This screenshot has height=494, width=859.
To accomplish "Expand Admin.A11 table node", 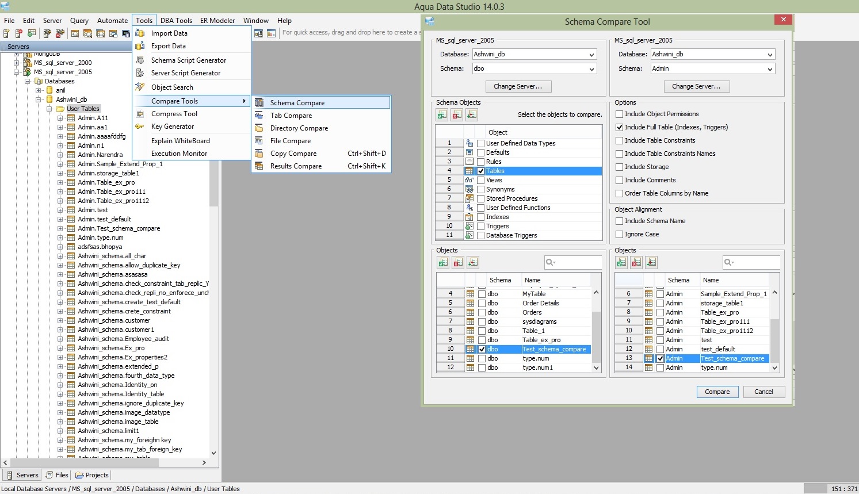I will click(x=60, y=118).
